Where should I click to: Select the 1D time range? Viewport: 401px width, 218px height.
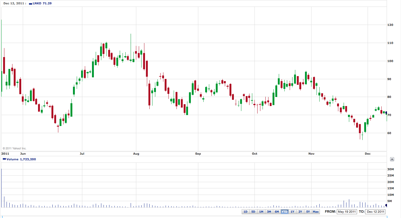(x=245, y=212)
